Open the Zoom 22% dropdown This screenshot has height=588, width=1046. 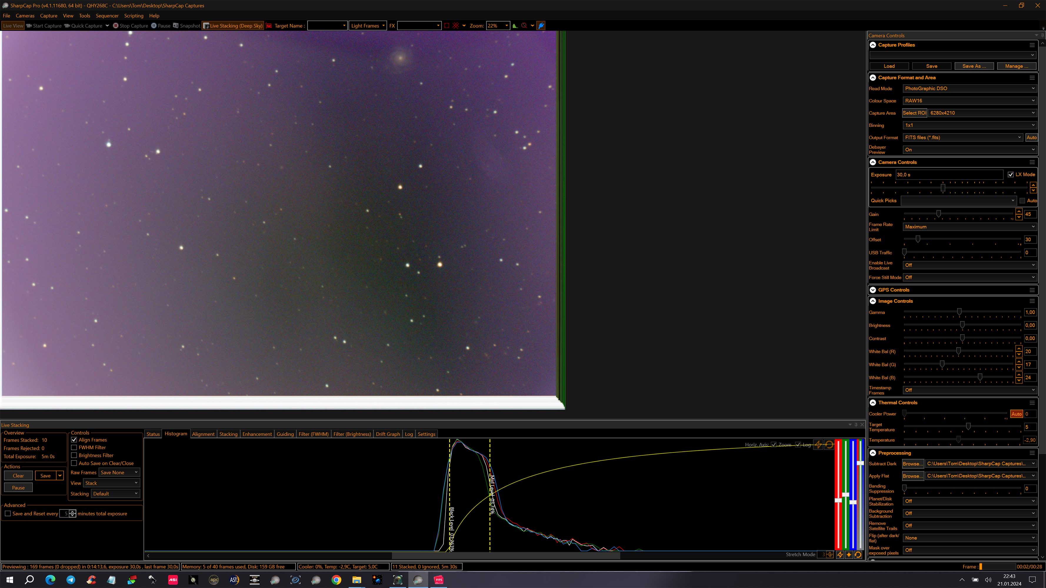point(498,26)
